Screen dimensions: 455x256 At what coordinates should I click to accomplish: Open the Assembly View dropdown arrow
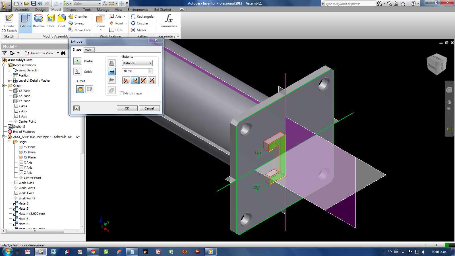pyautogui.click(x=58, y=53)
